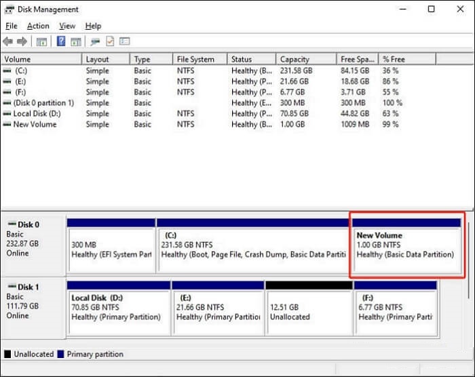Click Show/Hide Console Tree toolbar icon
This screenshot has width=475, height=377.
[41, 41]
